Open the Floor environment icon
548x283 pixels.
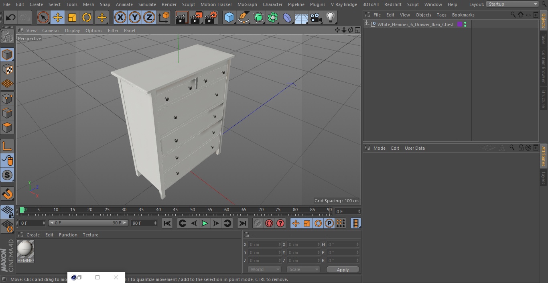click(302, 18)
